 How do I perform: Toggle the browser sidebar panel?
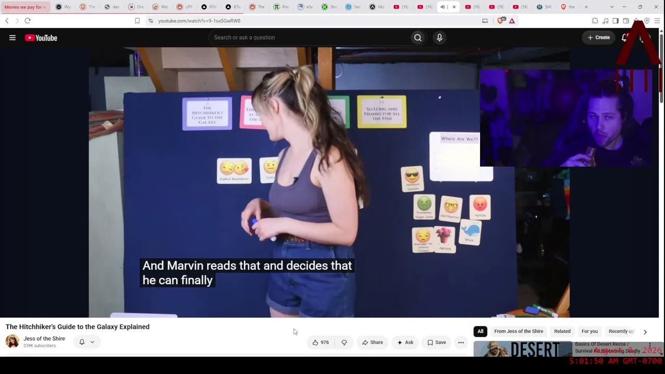[x=616, y=21]
